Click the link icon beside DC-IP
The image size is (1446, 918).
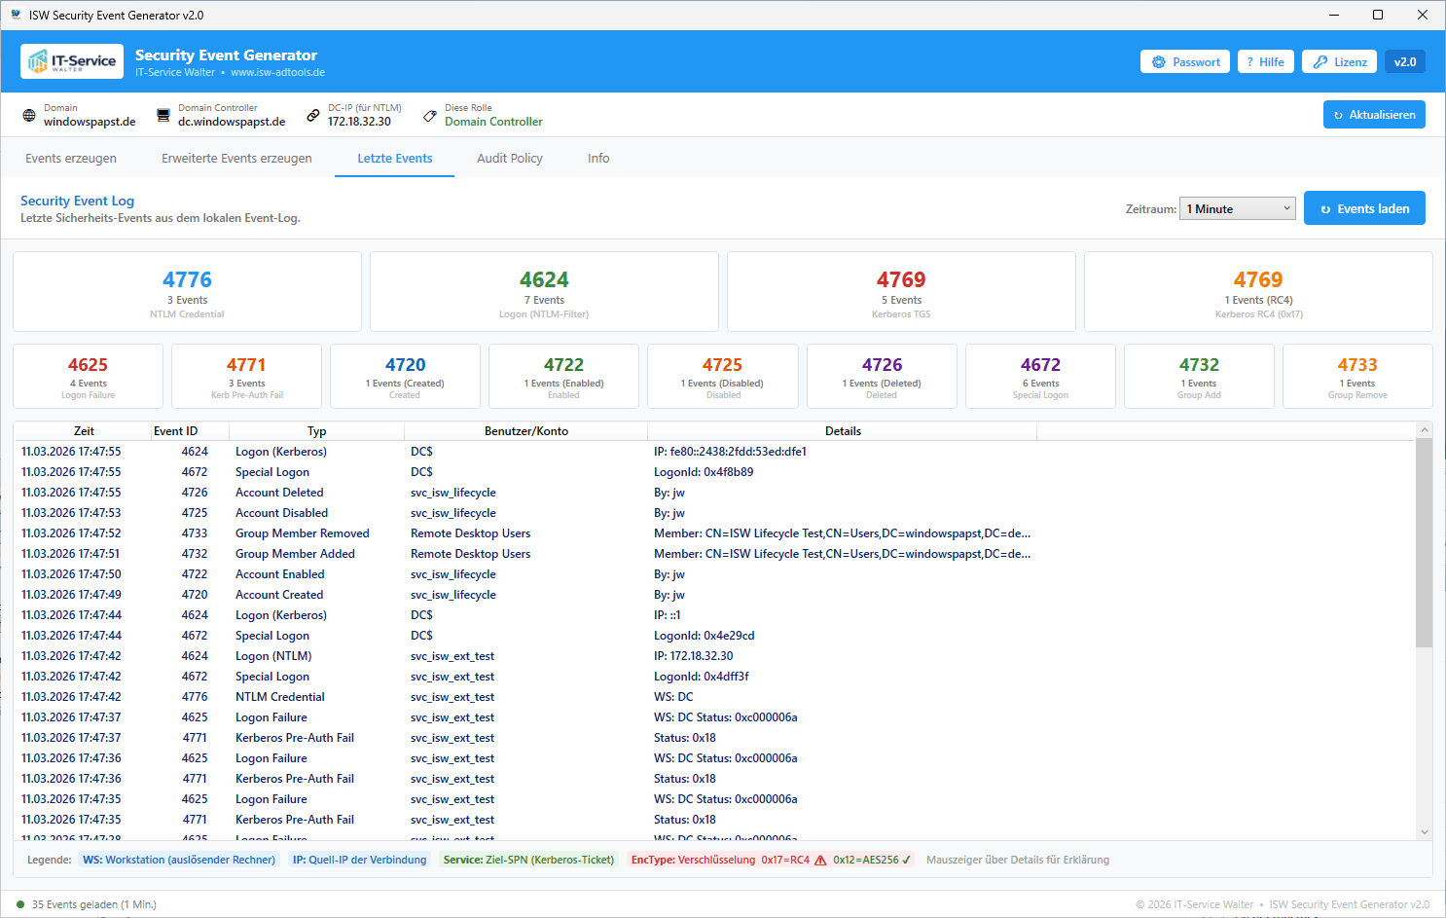313,116
